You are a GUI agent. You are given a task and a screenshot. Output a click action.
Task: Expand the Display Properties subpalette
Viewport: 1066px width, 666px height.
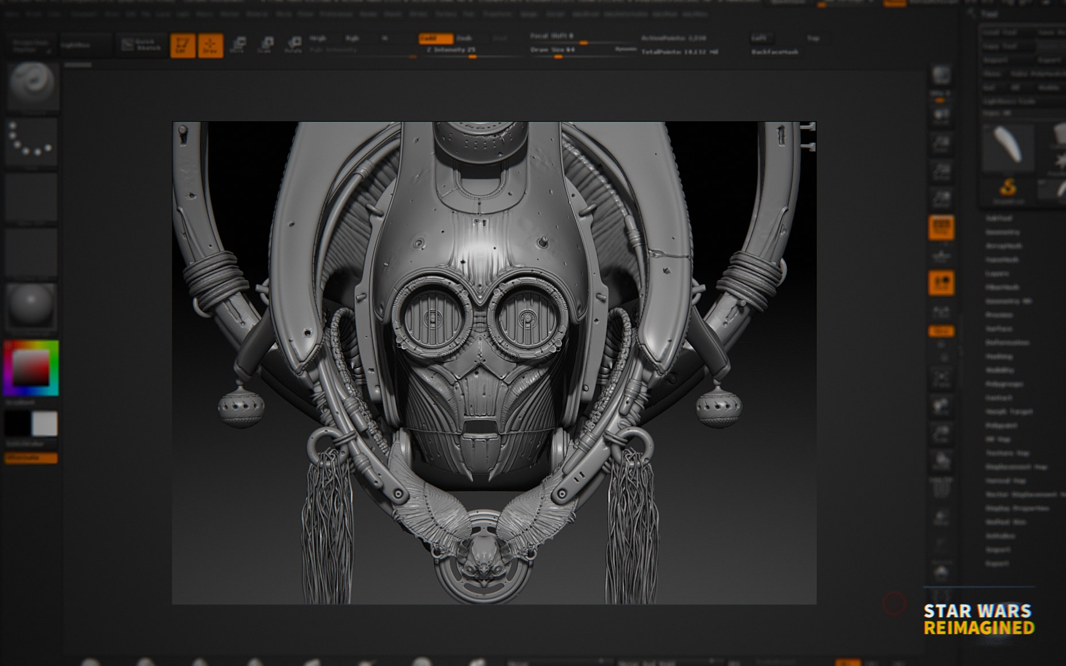1017,508
